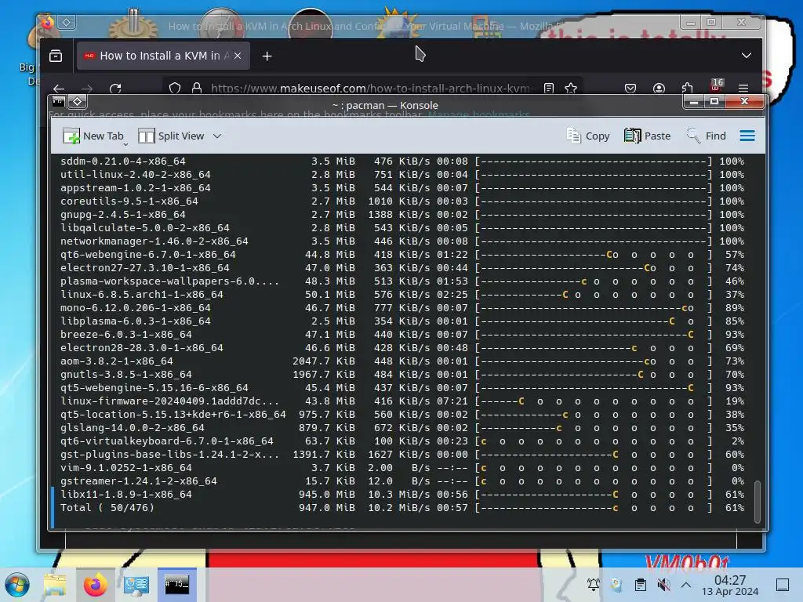The image size is (803, 602).
Task: Click the 'libx11-1.8.9-1-x86_64' package line
Action: [402, 495]
